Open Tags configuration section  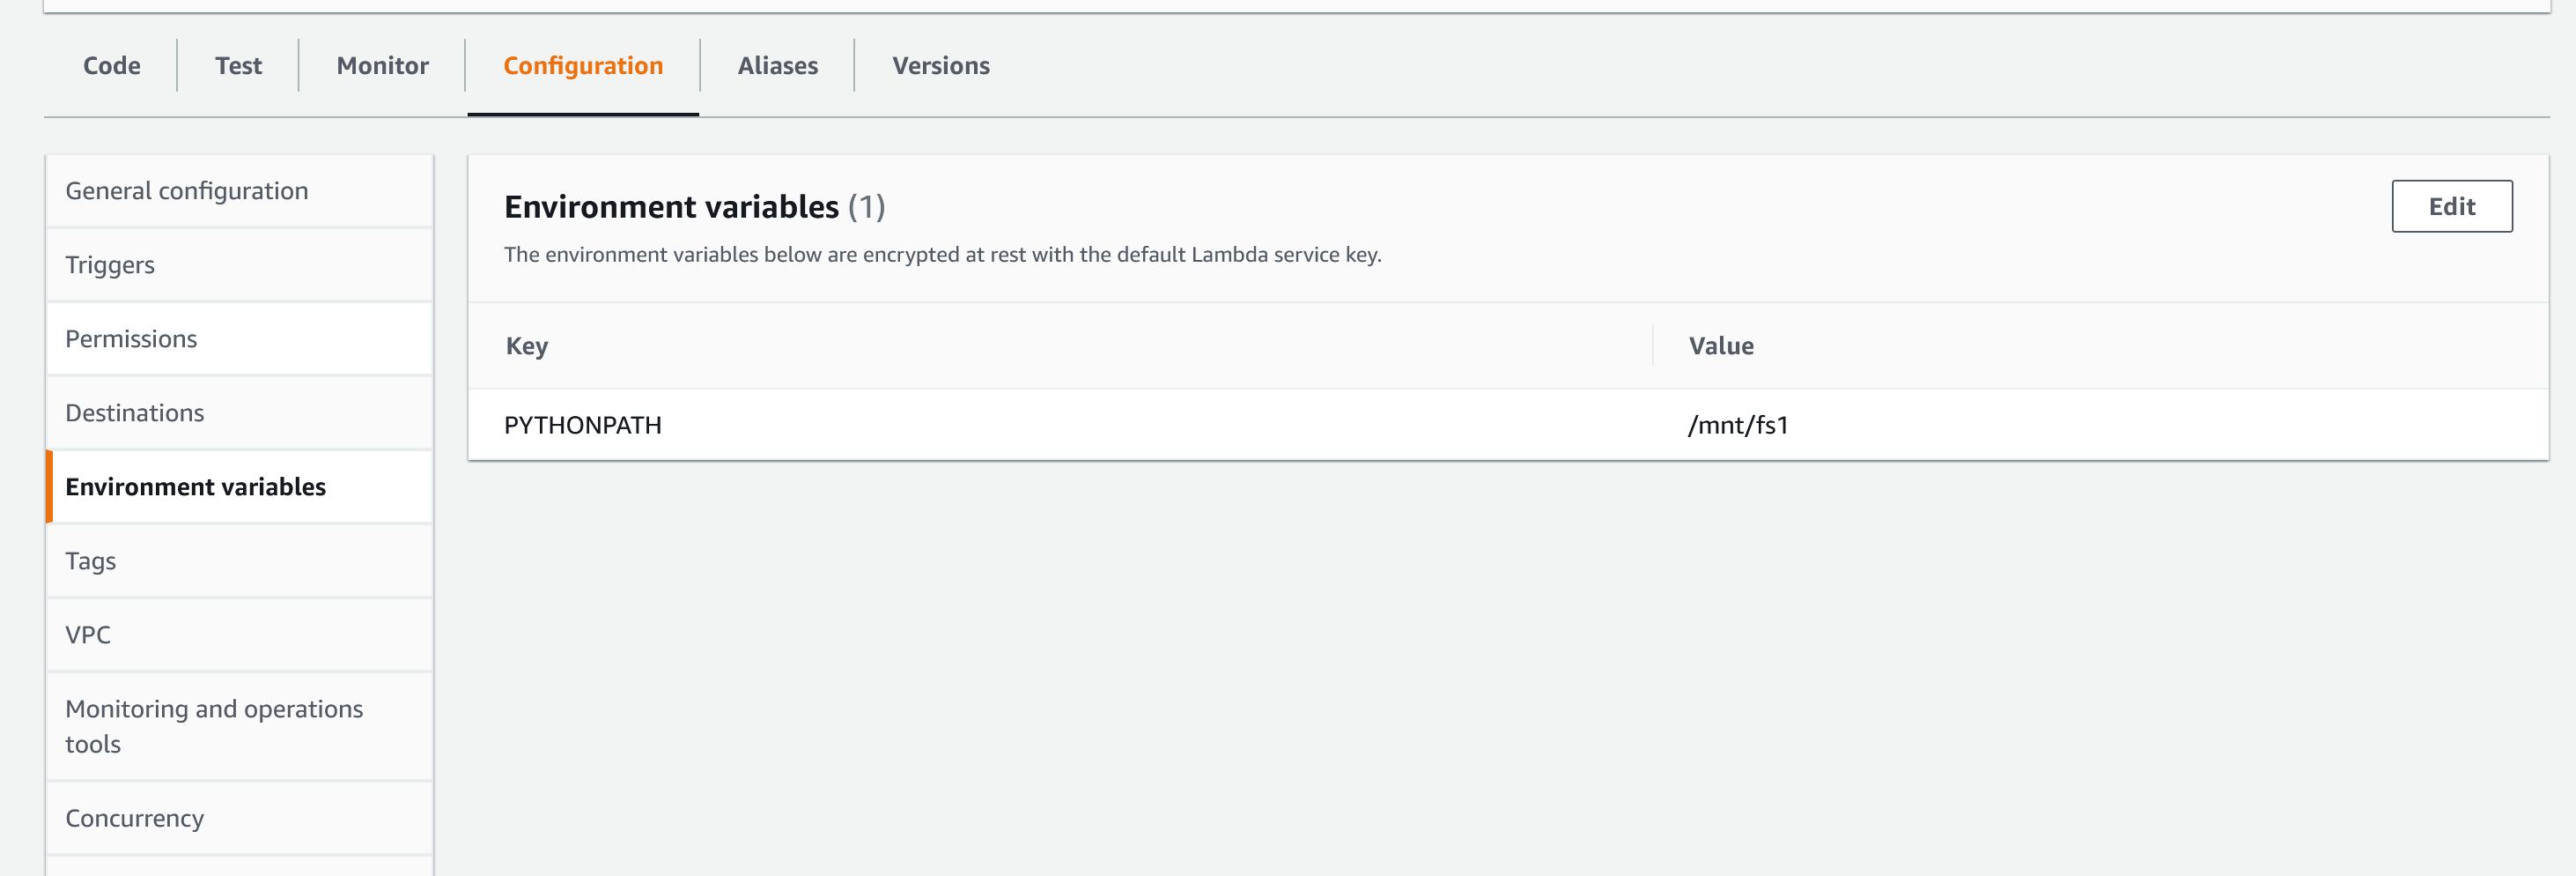90,561
